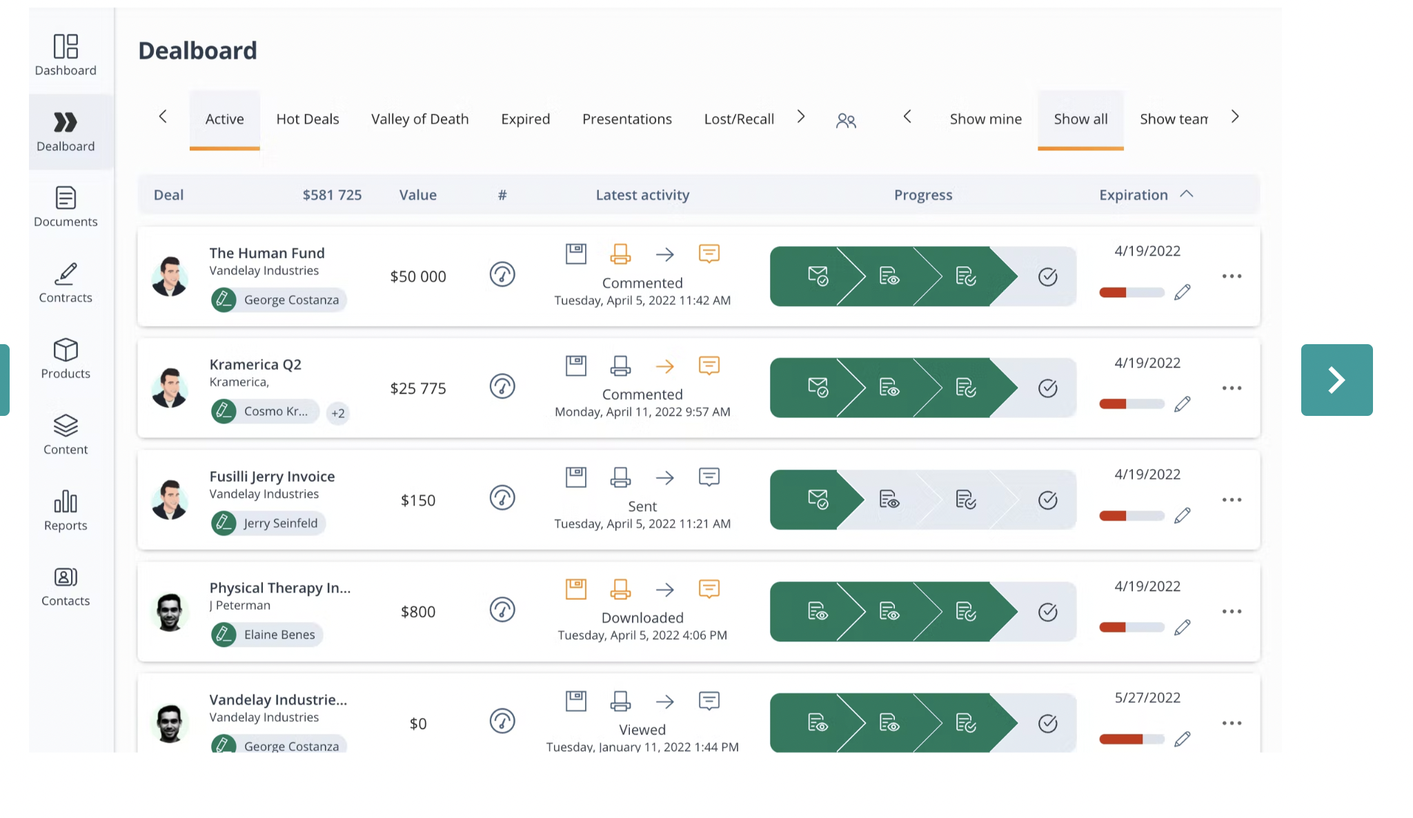Viewport: 1413px width, 818px height.
Task: Edit expiration of The Human Fund
Action: tap(1183, 292)
